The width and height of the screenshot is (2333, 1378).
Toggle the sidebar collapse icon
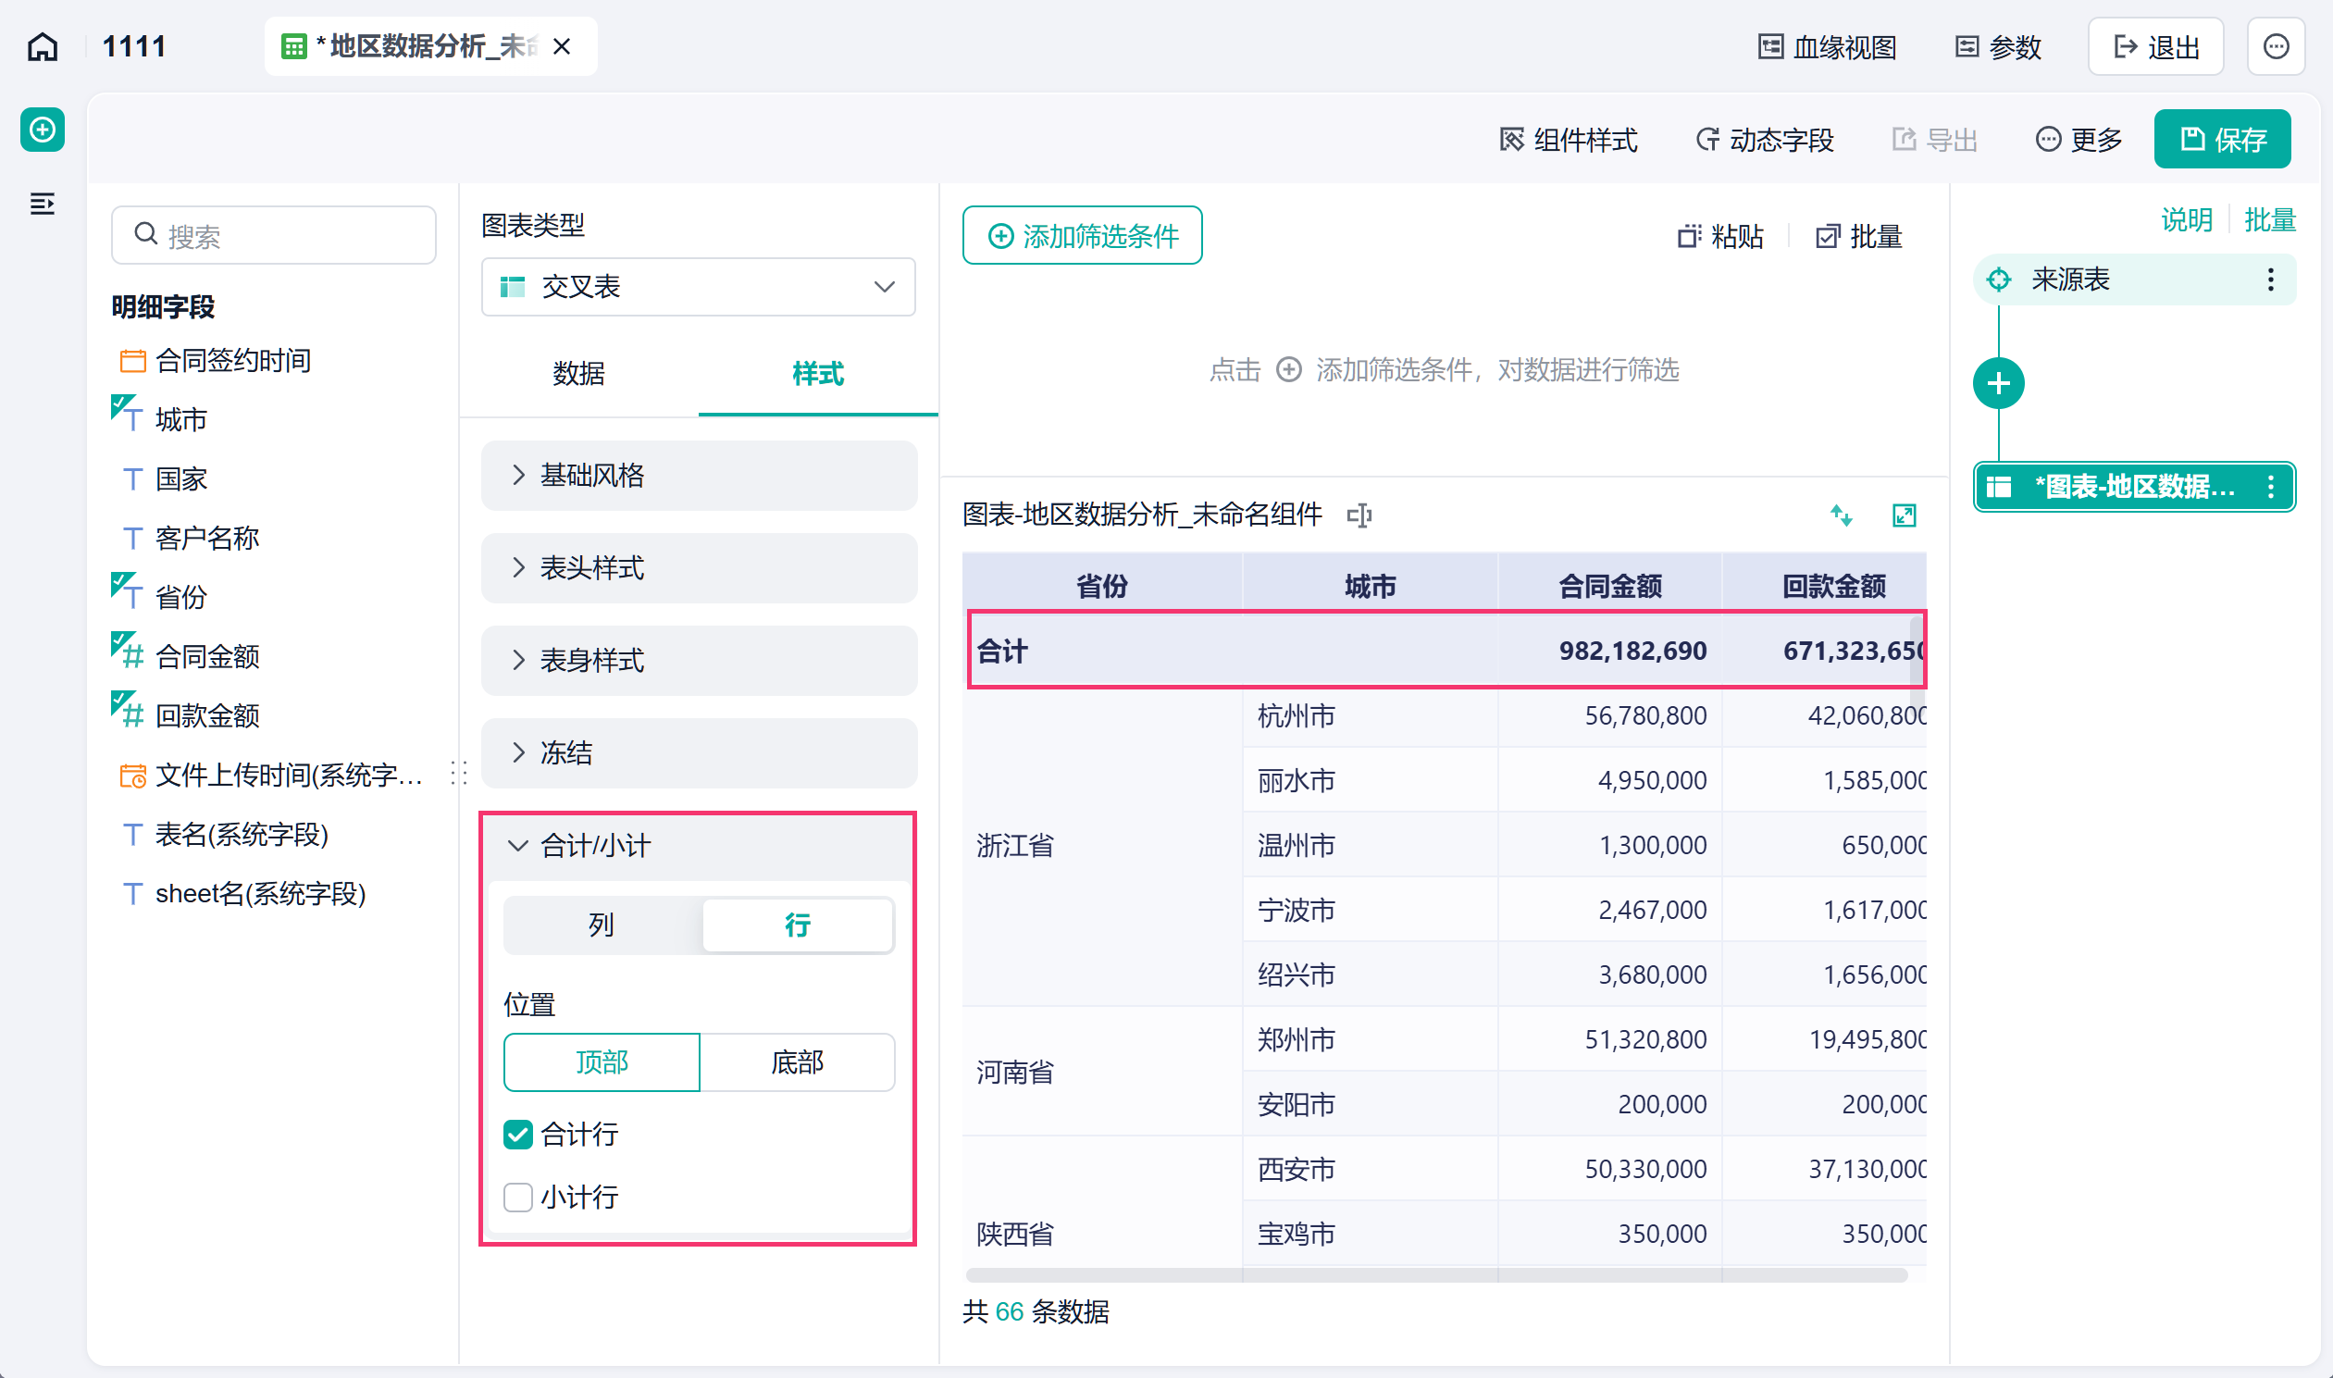click(43, 204)
